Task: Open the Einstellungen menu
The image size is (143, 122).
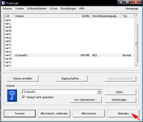Action: point(68,8)
